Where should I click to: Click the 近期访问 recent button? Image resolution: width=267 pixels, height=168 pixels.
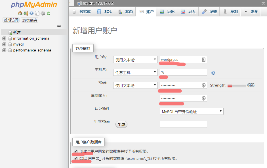point(11,20)
